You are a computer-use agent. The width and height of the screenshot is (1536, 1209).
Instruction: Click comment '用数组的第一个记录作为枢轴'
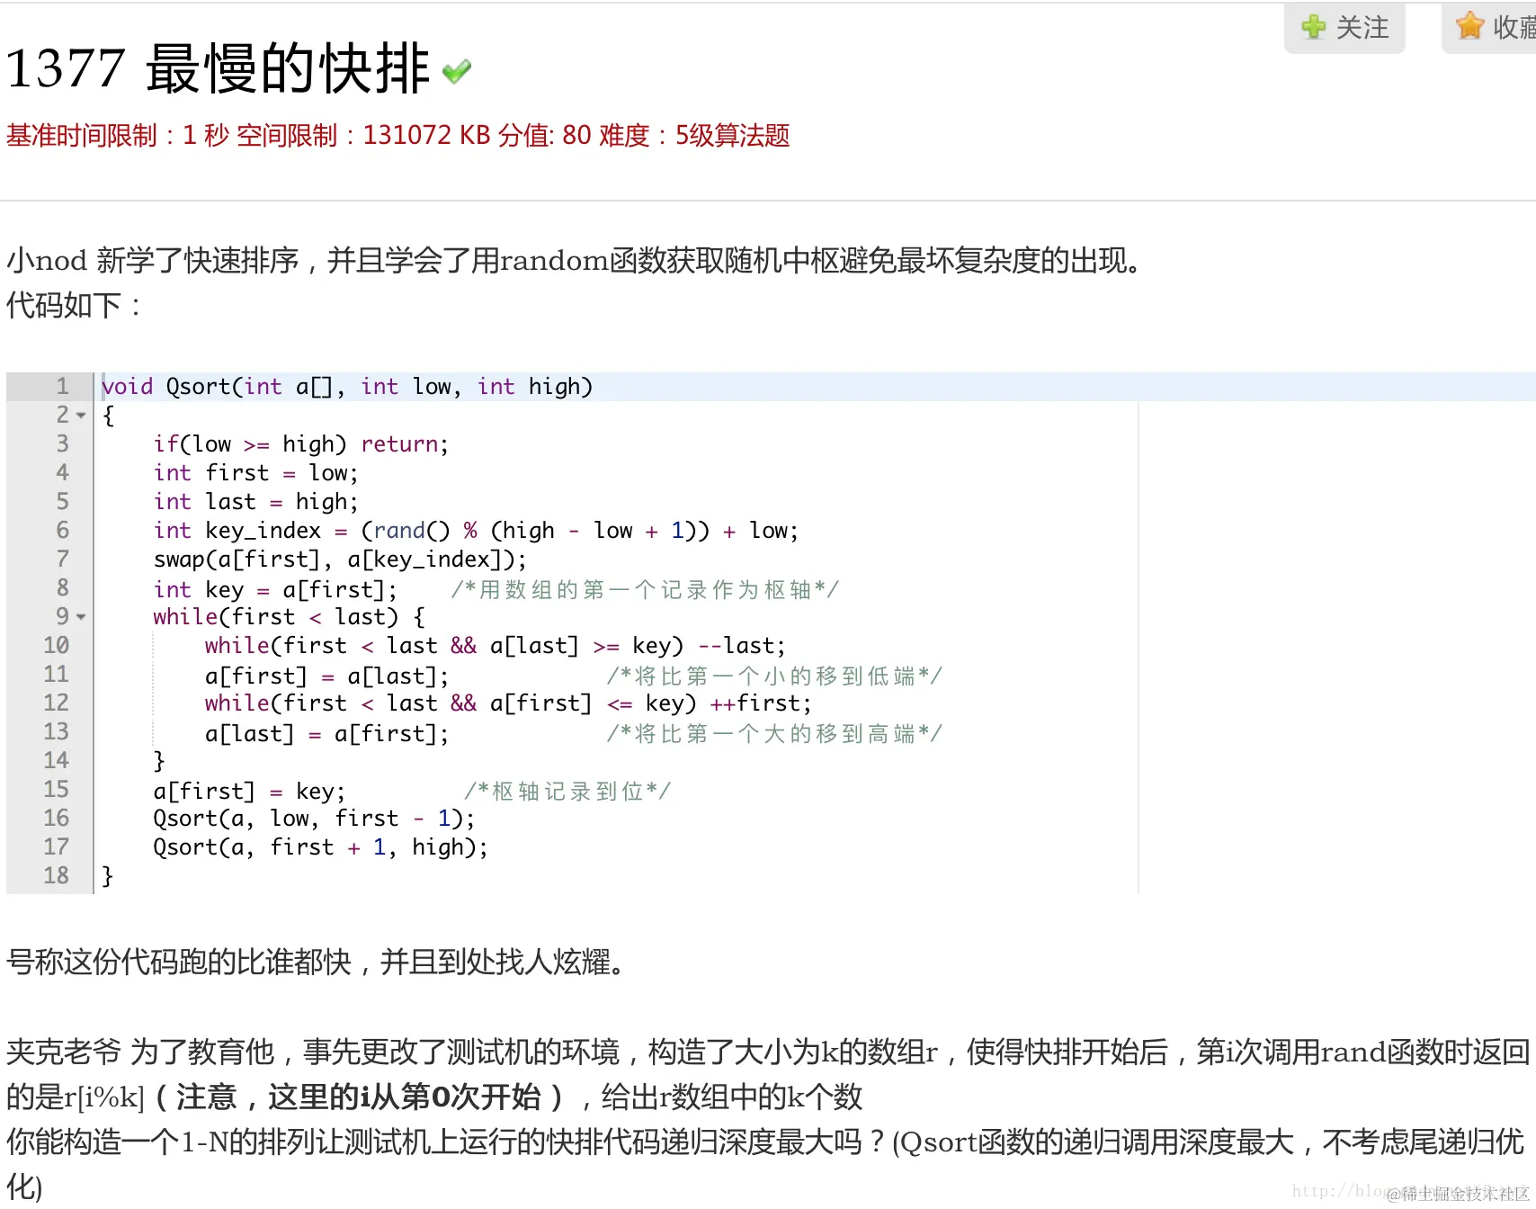pyautogui.click(x=645, y=590)
